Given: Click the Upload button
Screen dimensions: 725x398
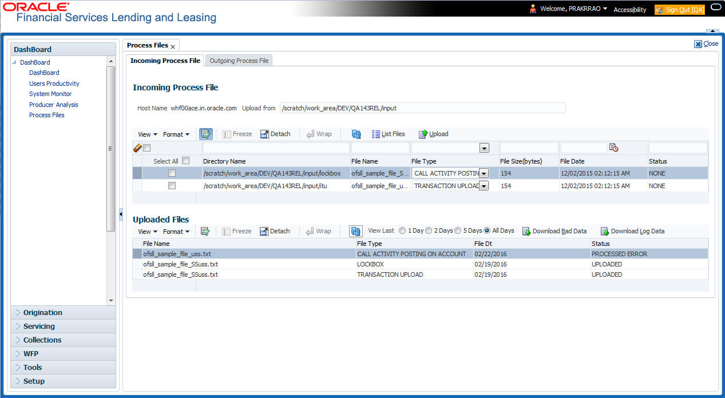Looking at the screenshot, I should click(433, 134).
